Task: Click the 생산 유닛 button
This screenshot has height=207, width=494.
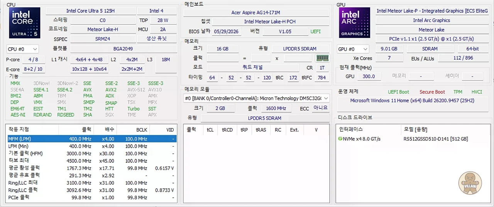Action: (157, 39)
